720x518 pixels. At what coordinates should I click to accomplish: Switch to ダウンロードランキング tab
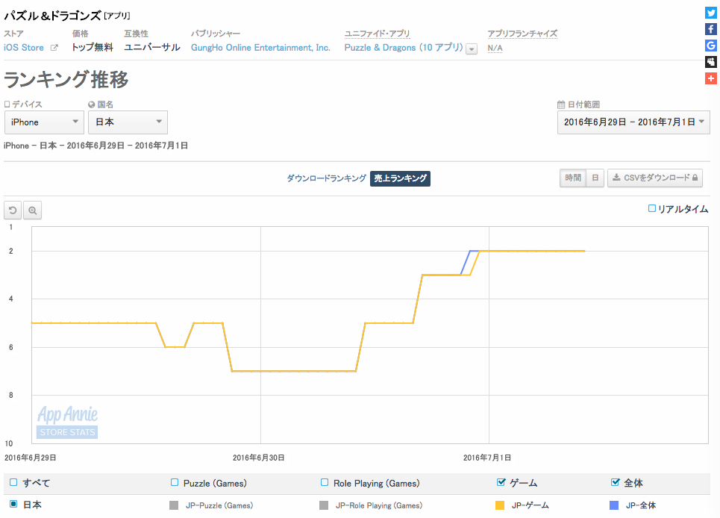pyautogui.click(x=327, y=178)
